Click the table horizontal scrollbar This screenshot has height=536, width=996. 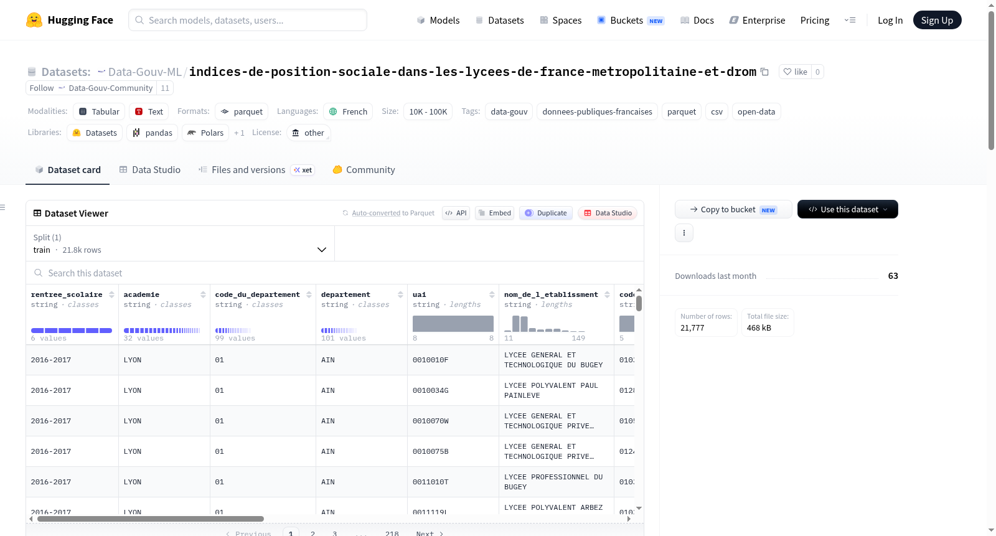(x=151, y=519)
